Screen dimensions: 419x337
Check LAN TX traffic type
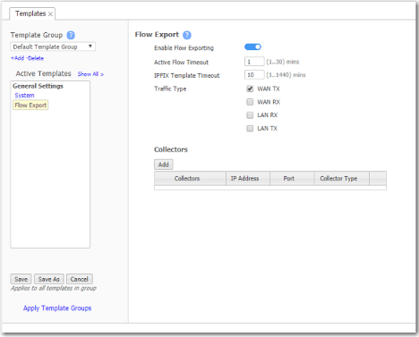pos(250,129)
